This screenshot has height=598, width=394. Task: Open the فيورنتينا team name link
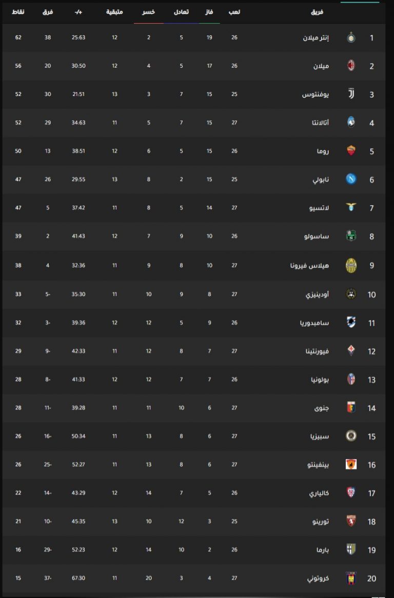[x=317, y=351]
